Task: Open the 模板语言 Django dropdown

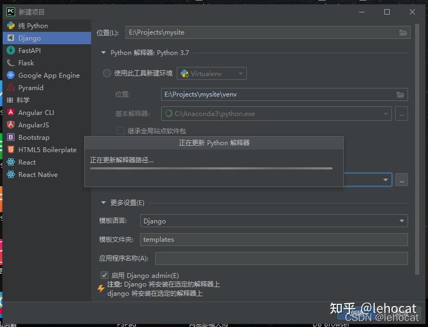Action: pos(274,221)
